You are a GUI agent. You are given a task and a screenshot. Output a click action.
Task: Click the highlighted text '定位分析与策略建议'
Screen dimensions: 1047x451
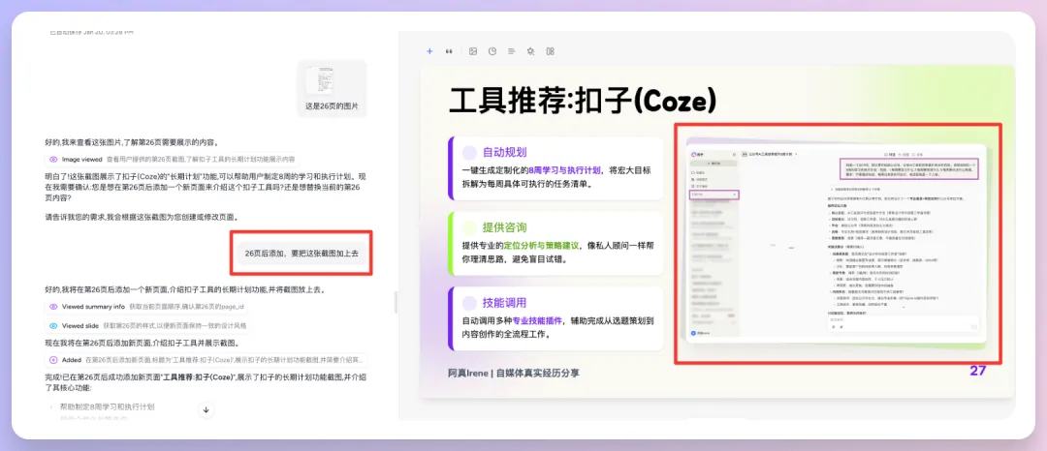[x=541, y=245]
